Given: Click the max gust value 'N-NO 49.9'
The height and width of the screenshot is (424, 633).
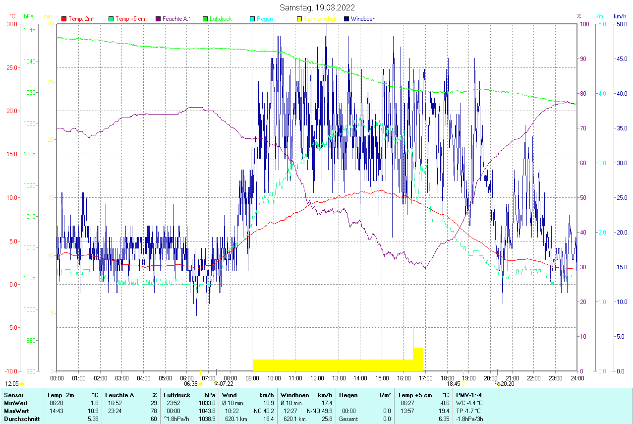Looking at the screenshot, I should click(319, 411).
